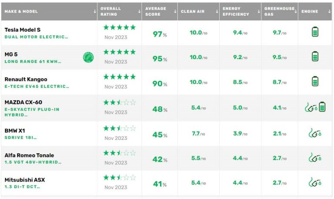Click Renault Kangoo battery engine icon
334x199 pixels.
tap(315, 81)
